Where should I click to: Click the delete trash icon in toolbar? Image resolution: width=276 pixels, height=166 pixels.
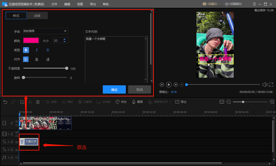point(38,102)
